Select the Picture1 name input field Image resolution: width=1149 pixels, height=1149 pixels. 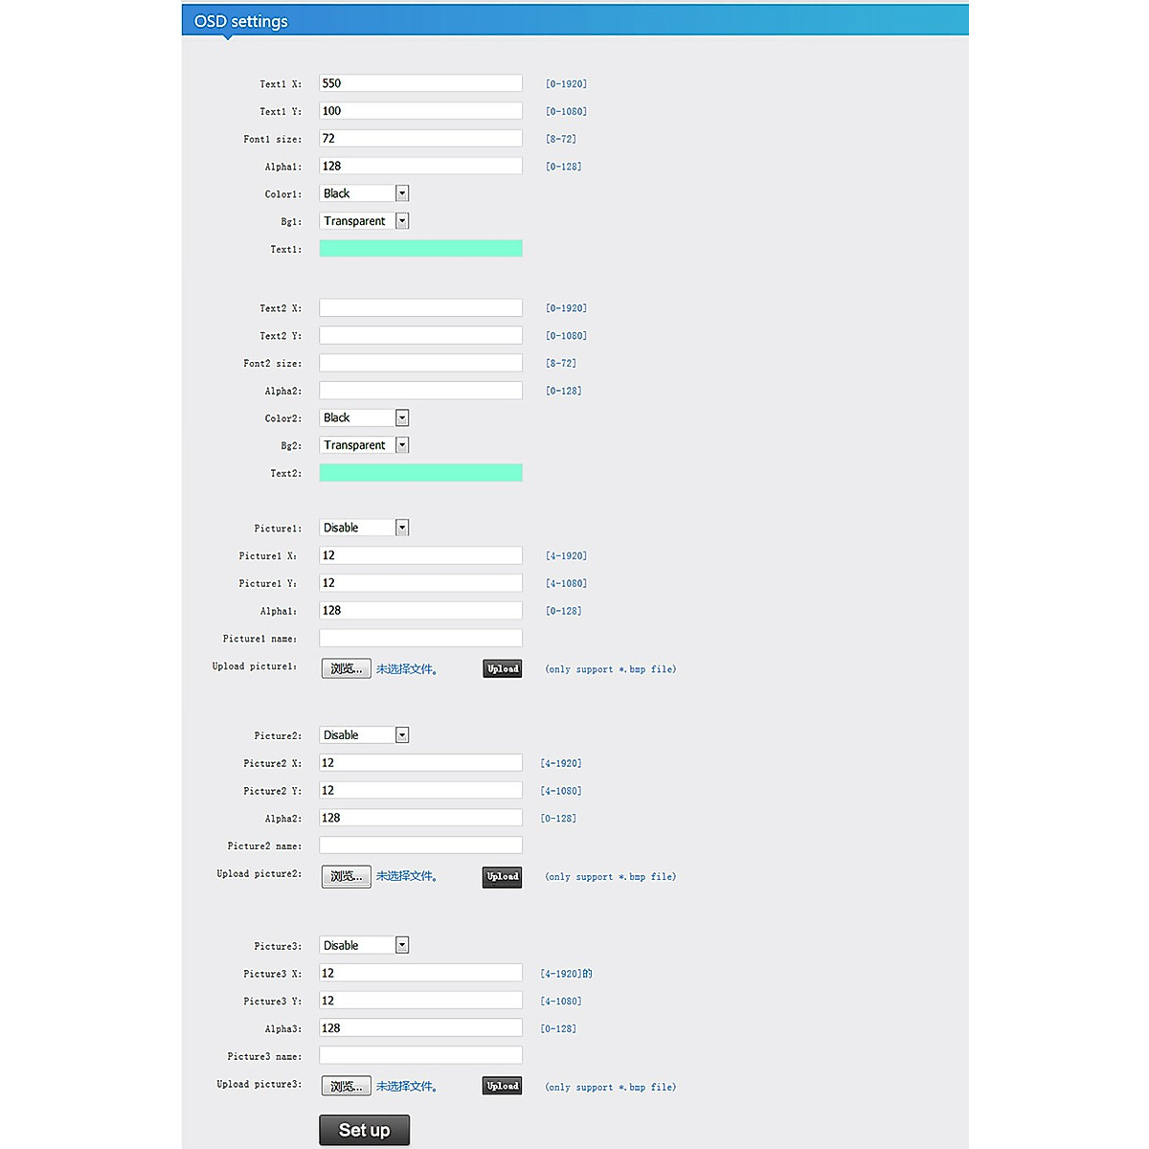click(x=420, y=638)
